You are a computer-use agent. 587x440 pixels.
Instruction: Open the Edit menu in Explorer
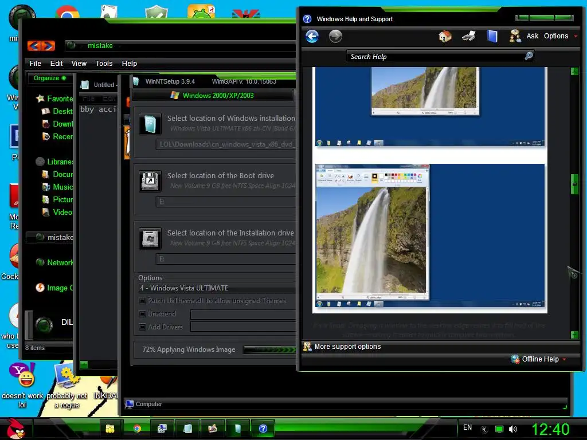pos(57,63)
